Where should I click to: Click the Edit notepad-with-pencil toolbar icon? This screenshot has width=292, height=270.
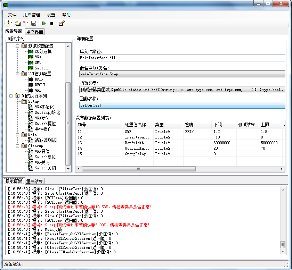pyautogui.click(x=62, y=23)
